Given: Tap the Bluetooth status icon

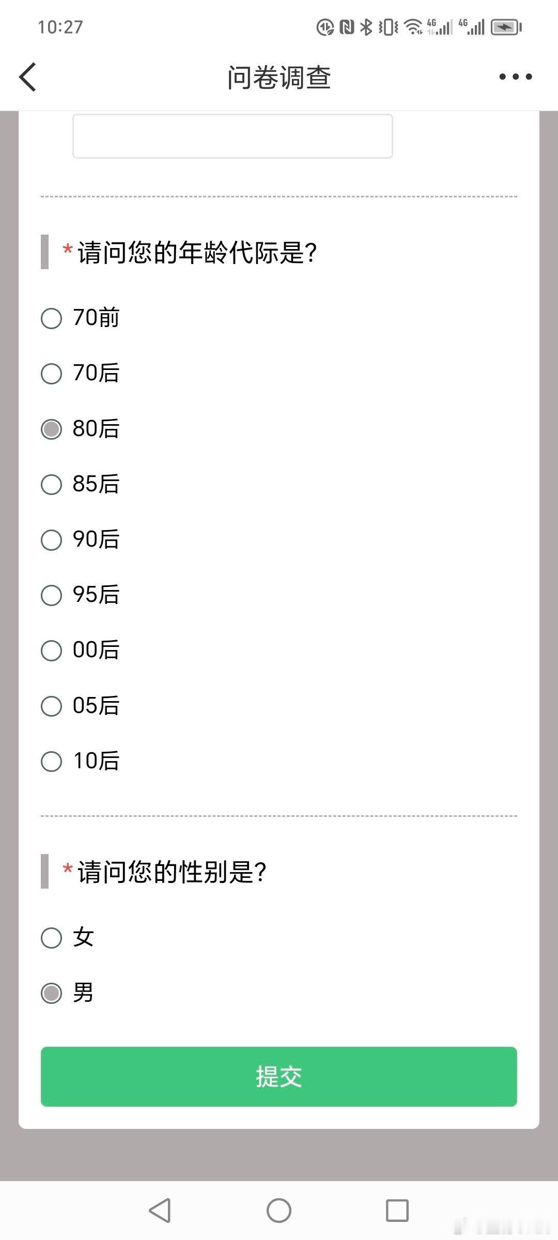Looking at the screenshot, I should (366, 27).
